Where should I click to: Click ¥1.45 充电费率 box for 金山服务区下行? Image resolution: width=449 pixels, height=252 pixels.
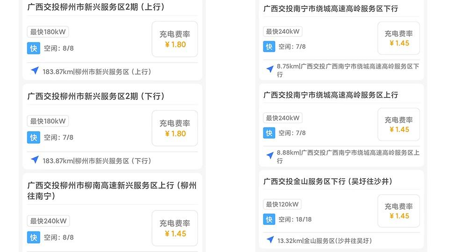click(x=398, y=211)
